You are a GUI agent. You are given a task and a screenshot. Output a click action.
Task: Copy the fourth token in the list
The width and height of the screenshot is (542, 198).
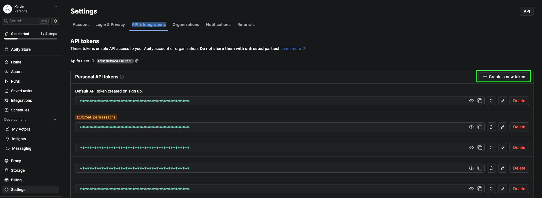point(480,168)
